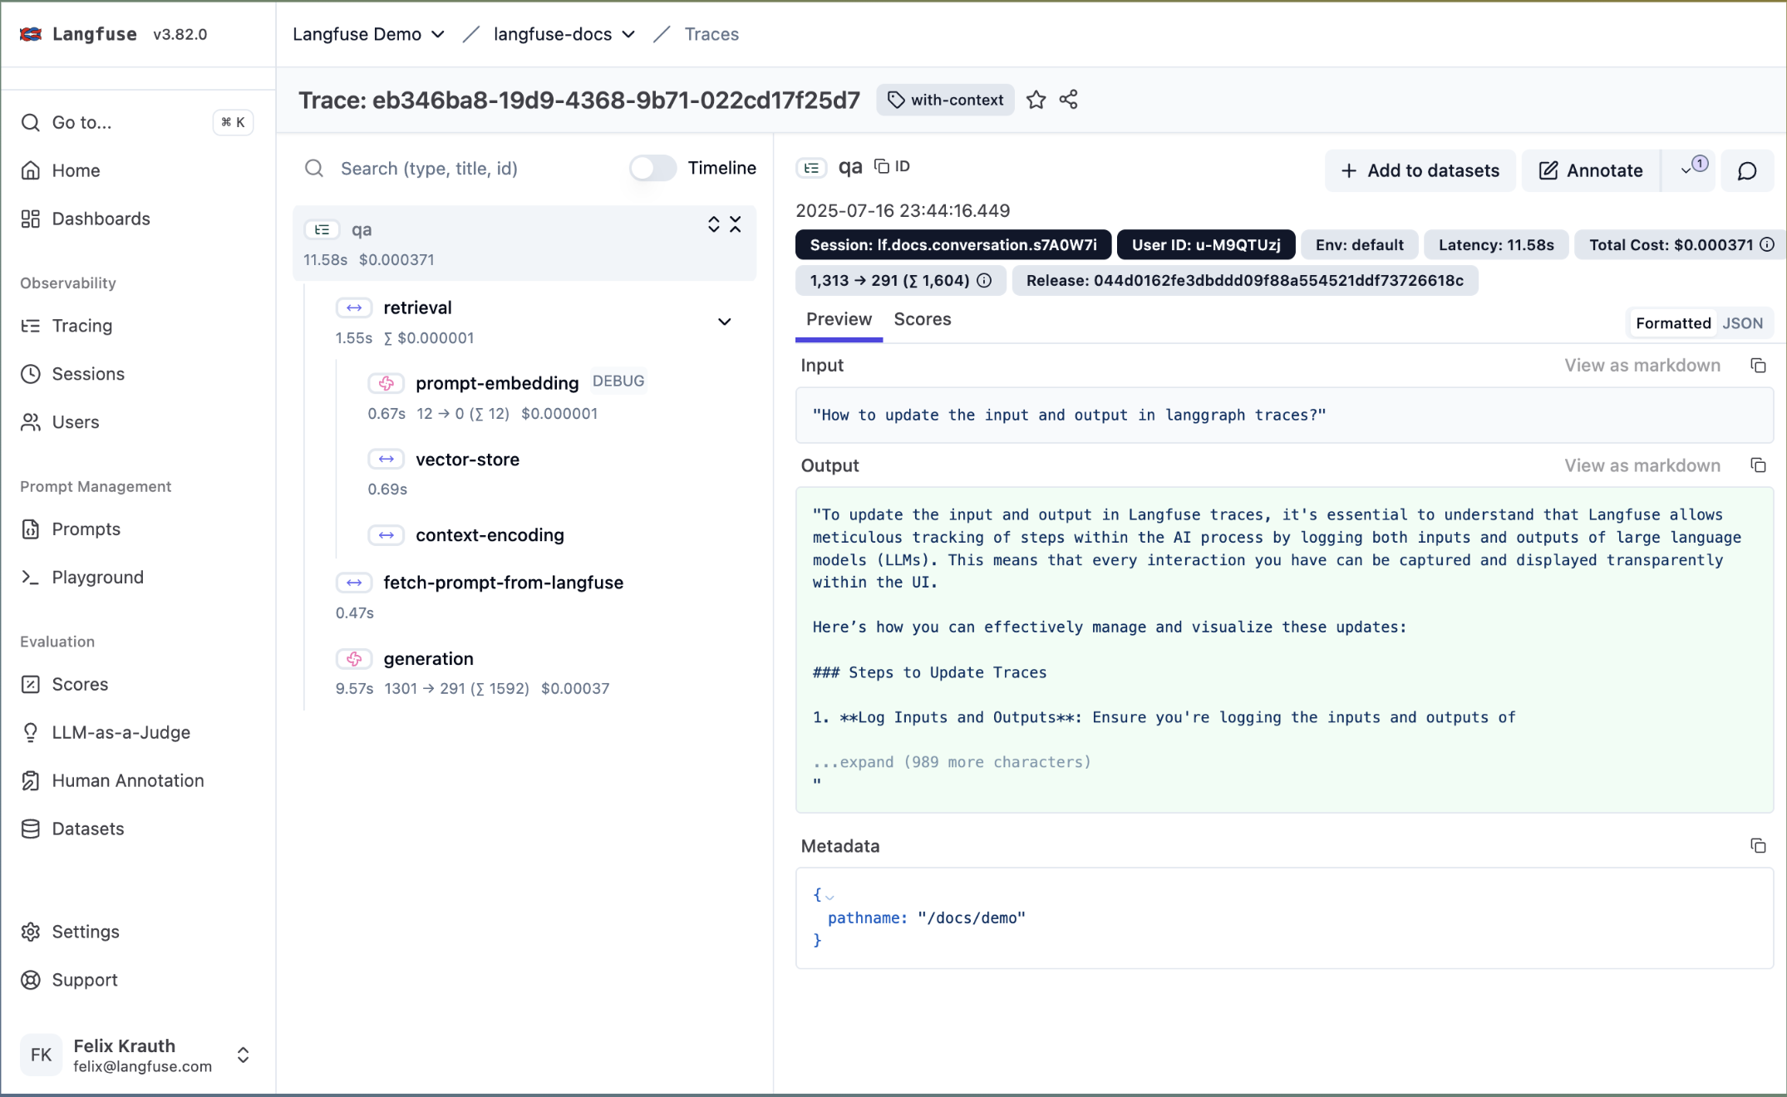Expand the truncated output text
This screenshot has height=1097, width=1787.
click(x=951, y=762)
